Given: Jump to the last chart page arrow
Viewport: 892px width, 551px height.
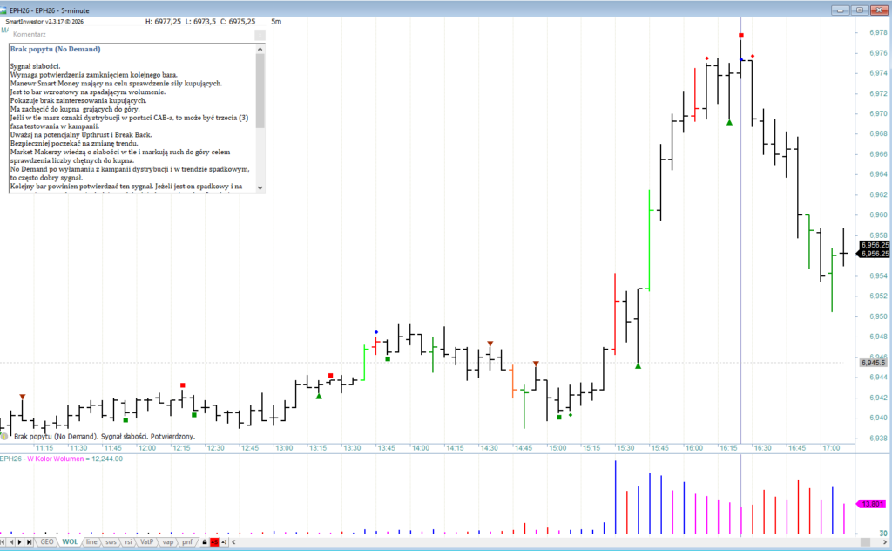Looking at the screenshot, I should 30,542.
